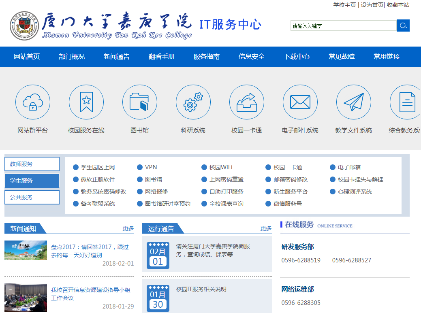
Task: Open the 盘点2017 news headline
Action: [90, 251]
